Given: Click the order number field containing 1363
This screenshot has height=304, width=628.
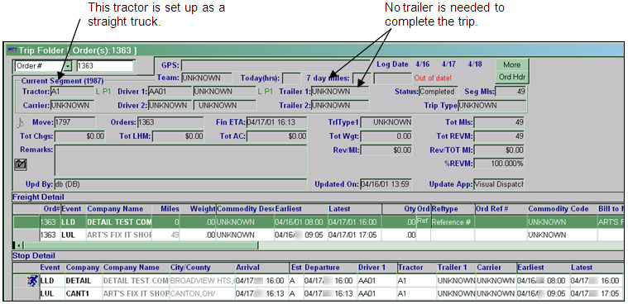Looking at the screenshot, I should pyautogui.click(x=105, y=66).
